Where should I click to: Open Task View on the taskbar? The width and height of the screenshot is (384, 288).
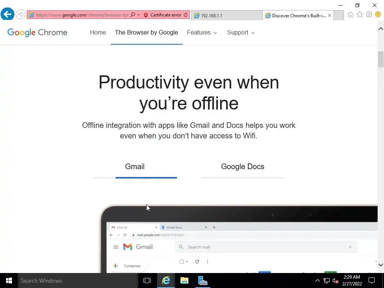click(147, 280)
